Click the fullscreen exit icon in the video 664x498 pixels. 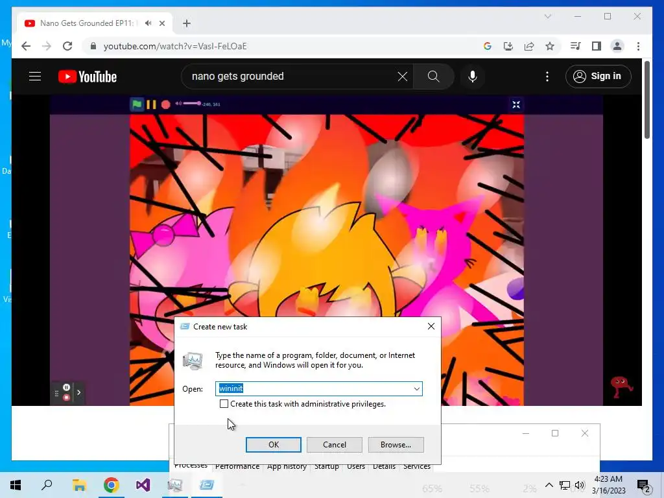click(516, 104)
